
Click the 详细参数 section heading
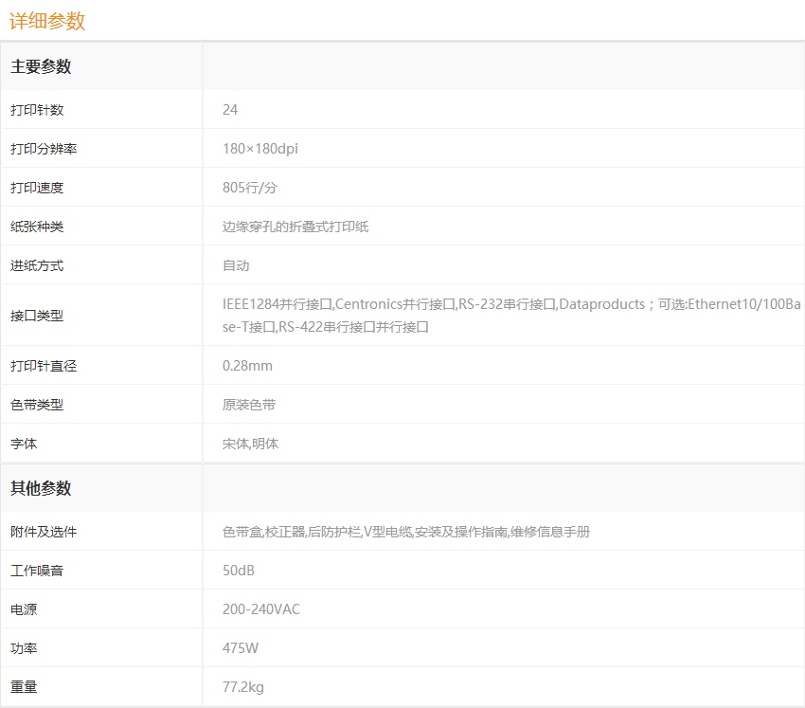[47, 21]
